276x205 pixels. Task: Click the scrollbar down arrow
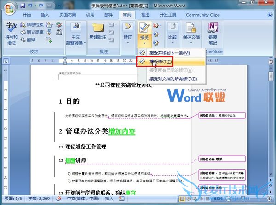point(271,174)
